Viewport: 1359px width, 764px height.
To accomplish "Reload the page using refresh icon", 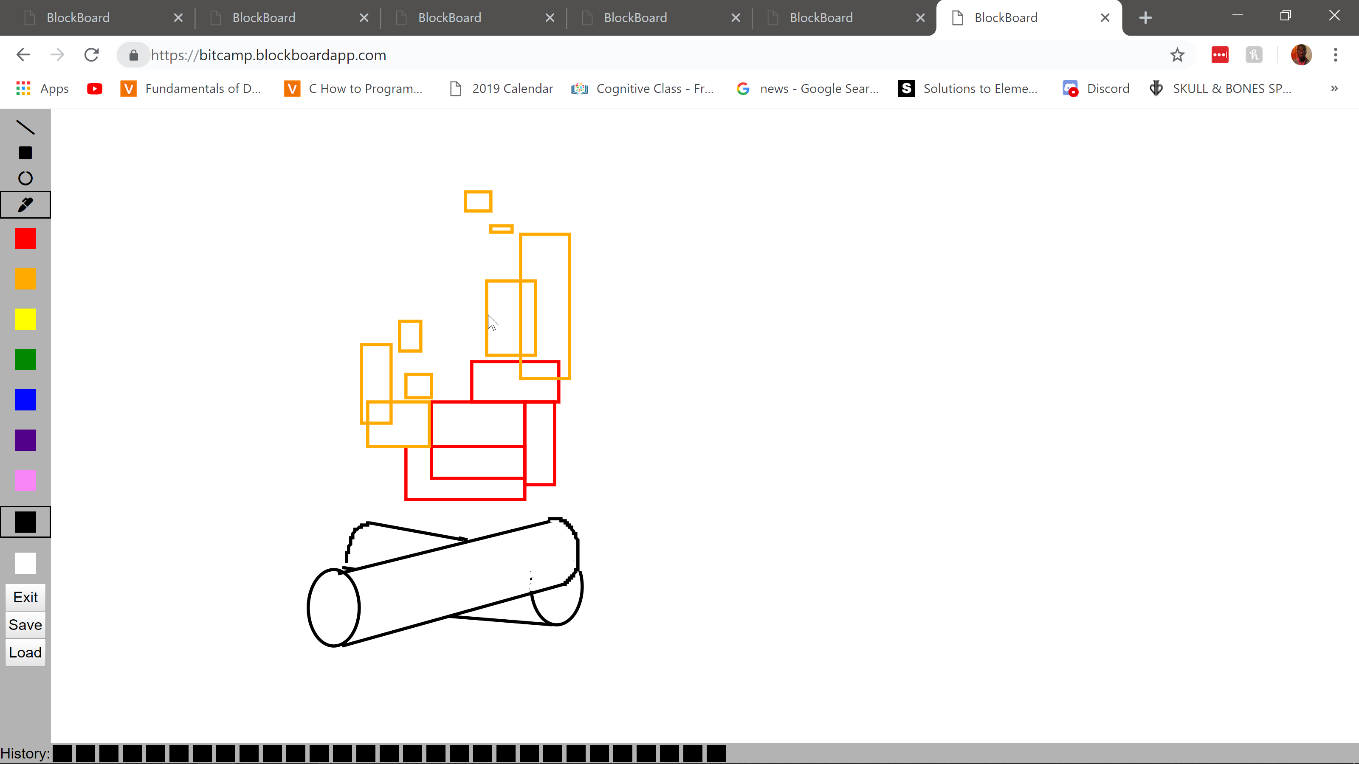I will coord(92,55).
